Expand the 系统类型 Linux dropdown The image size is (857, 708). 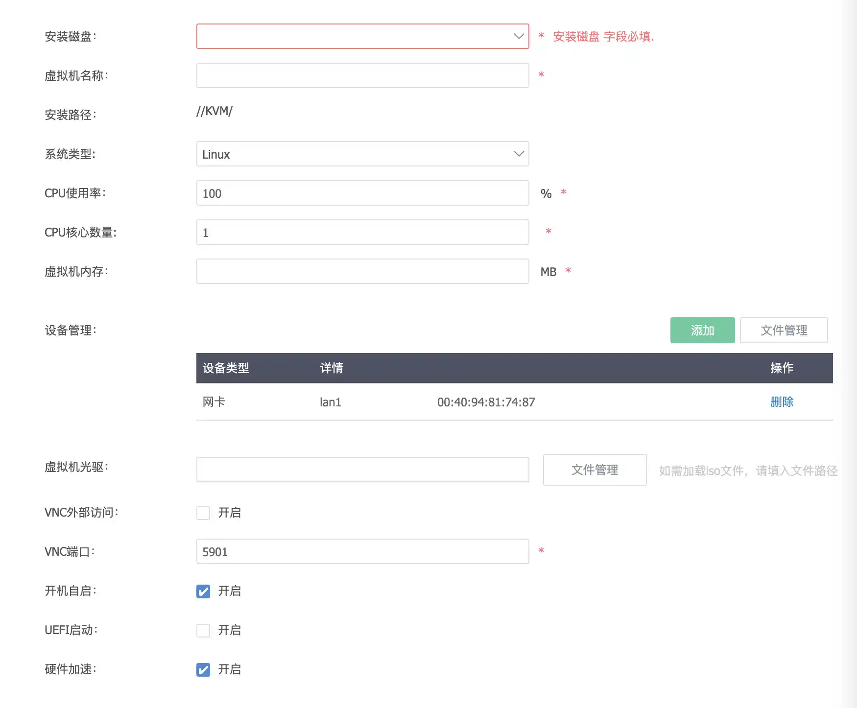point(362,154)
